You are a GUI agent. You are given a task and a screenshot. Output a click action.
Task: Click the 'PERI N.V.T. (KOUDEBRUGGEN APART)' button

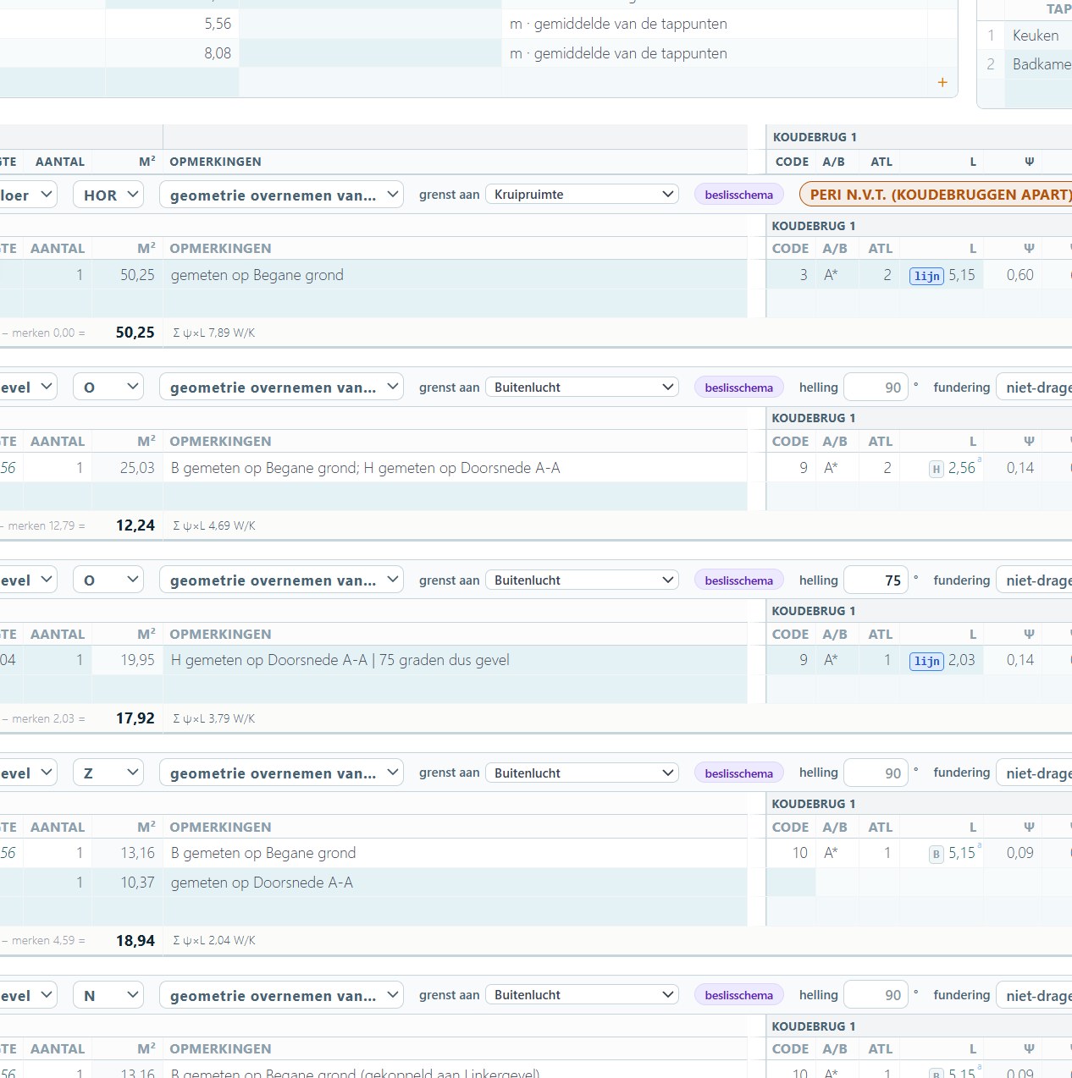coord(936,195)
